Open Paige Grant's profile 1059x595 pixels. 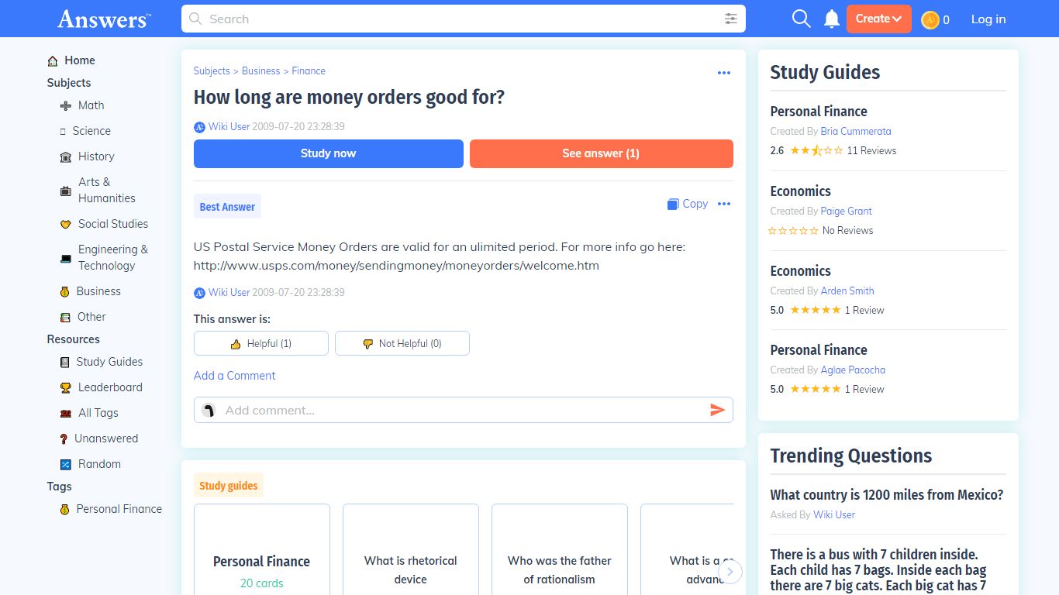[847, 212]
